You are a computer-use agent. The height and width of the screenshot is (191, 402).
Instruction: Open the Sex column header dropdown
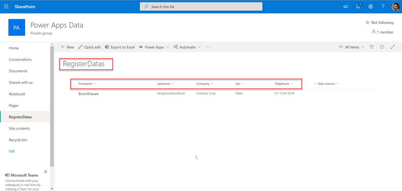coord(240,84)
